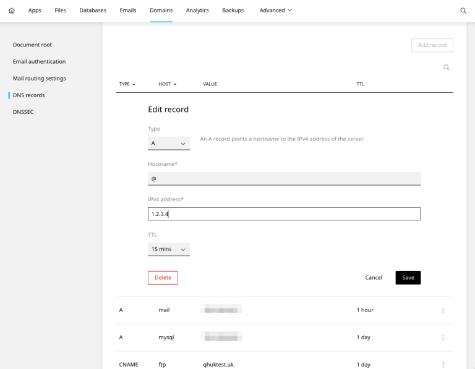Click the VALUE column header

tap(210, 84)
